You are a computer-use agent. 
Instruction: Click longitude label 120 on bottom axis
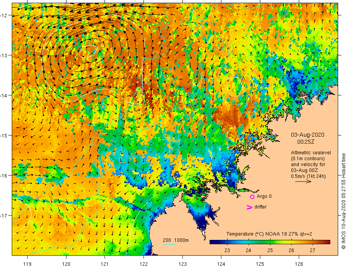click(66, 264)
